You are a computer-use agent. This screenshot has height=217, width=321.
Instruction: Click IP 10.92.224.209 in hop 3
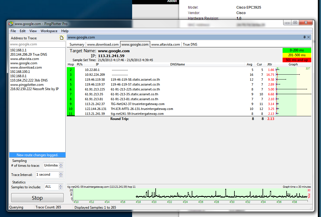[x=95, y=75]
